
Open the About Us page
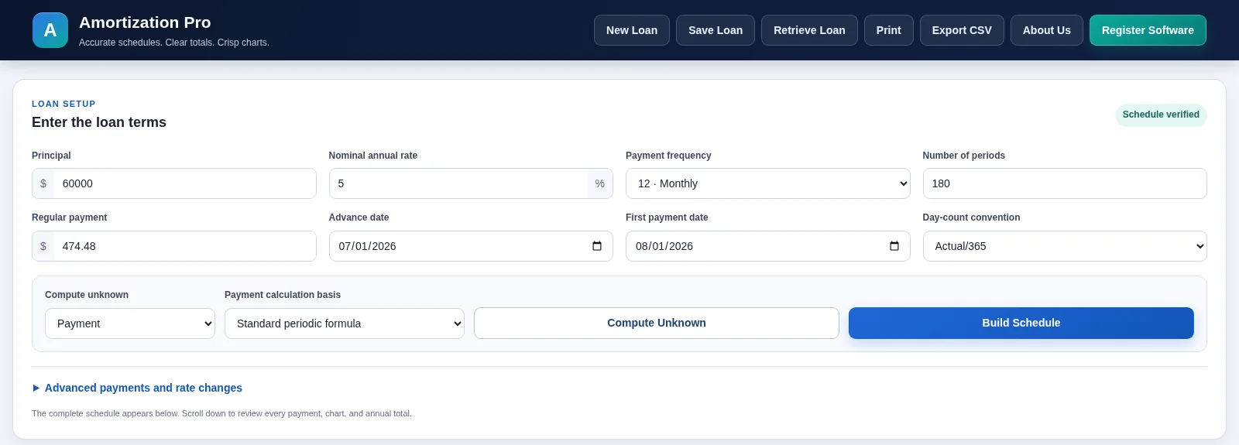[1047, 30]
